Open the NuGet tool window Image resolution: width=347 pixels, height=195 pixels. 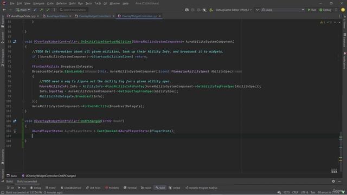[146, 188]
